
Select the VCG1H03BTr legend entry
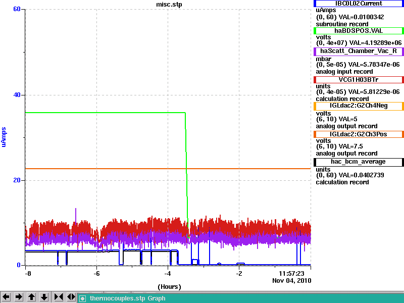point(359,80)
